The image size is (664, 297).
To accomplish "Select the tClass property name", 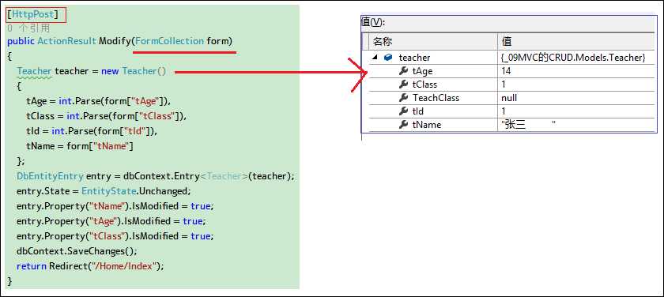I will (424, 85).
